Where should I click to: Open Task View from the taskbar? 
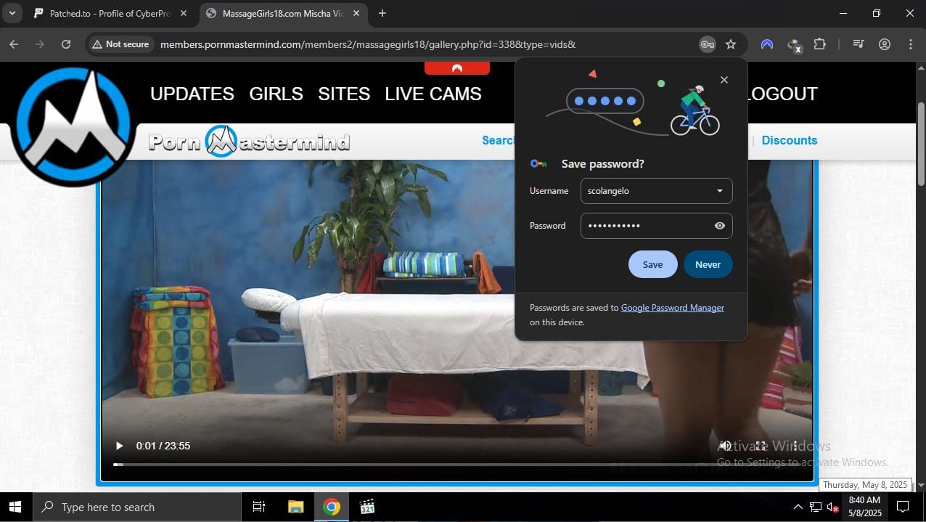click(259, 507)
